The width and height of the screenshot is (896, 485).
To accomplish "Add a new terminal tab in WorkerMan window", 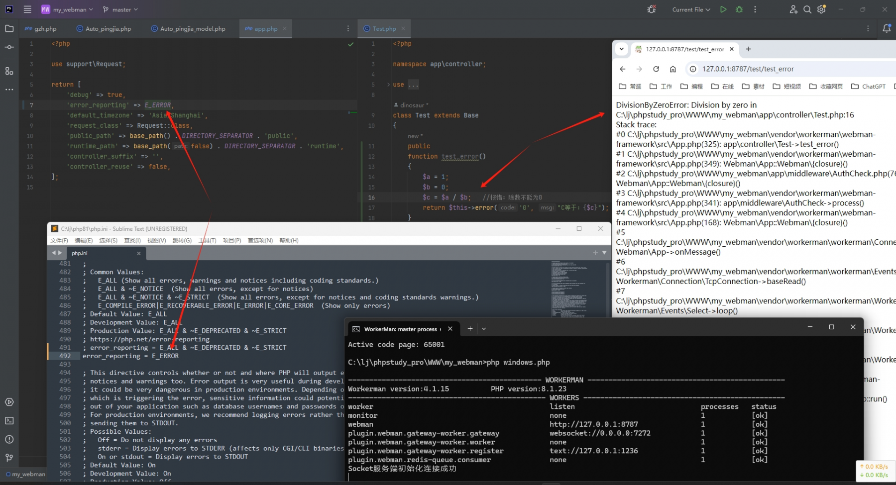I will pos(470,329).
